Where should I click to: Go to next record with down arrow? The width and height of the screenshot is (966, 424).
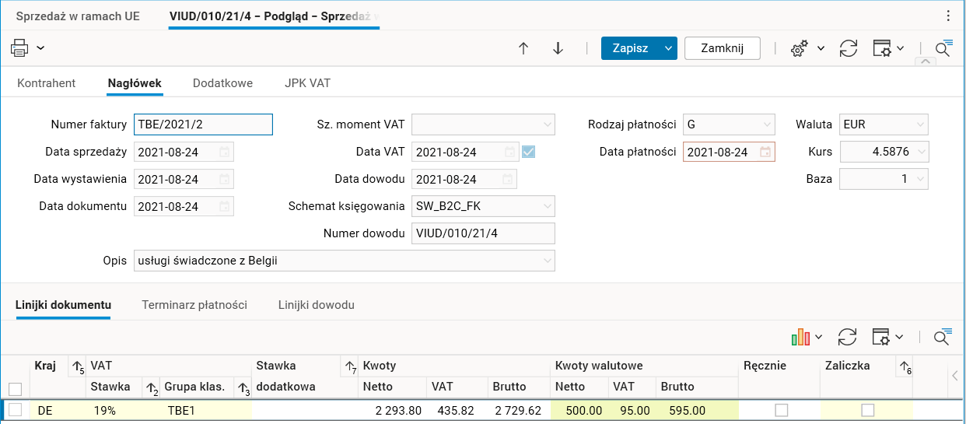click(558, 48)
